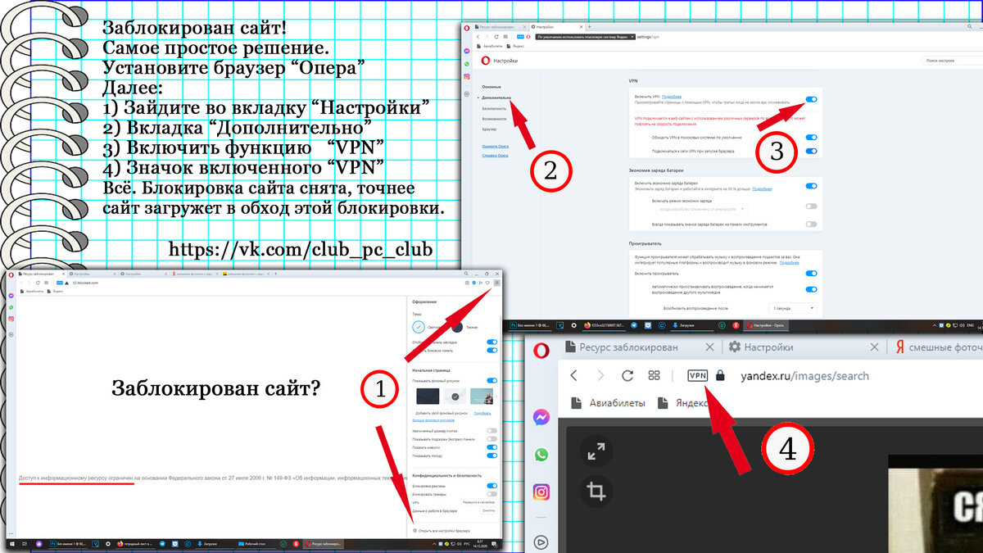This screenshot has width=983, height=553.
Task: Open the player icon in yandex.ru window sidebar
Action: 541,541
